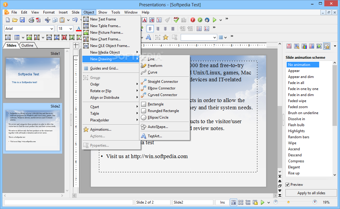Click the Cut scissors icon
The height and width of the screenshot is (209, 340).
click(x=47, y=20)
